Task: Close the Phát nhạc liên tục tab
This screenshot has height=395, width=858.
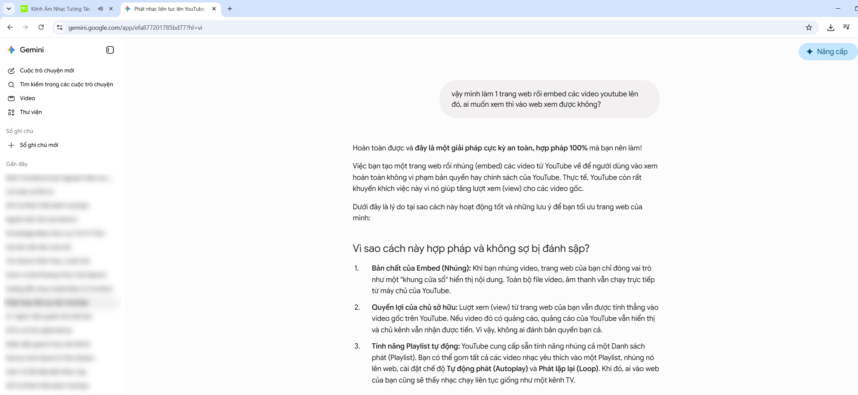Action: pos(214,9)
